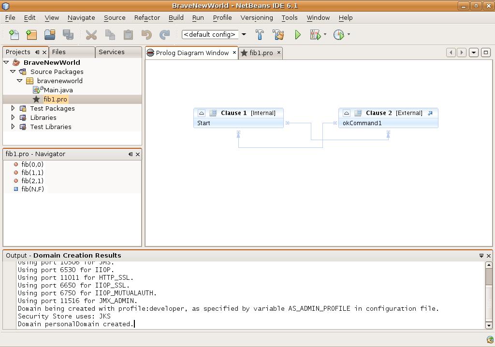Expand the Libraries node
This screenshot has height=347, width=495.
pos(13,117)
